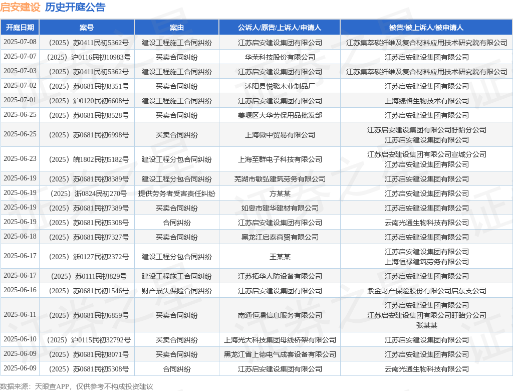The image size is (513, 391).
Task: Click the 公诉人/原告/上诉人/申请人 column header
Action: click(x=280, y=28)
